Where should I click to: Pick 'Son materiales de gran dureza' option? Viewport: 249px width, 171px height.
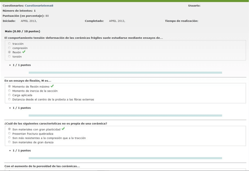tap(9, 142)
